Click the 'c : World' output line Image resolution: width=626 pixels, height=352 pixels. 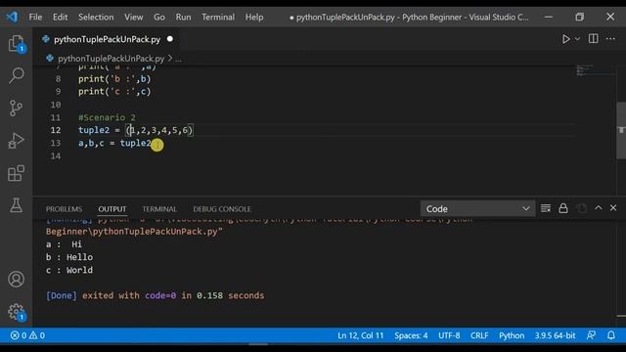coord(69,270)
